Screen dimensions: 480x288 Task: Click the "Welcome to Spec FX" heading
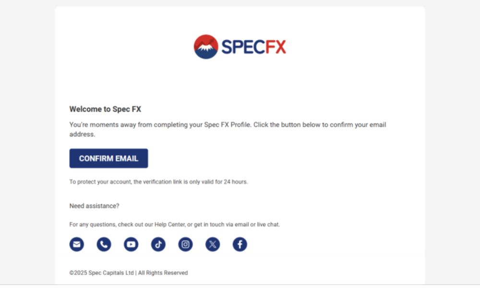pos(105,109)
